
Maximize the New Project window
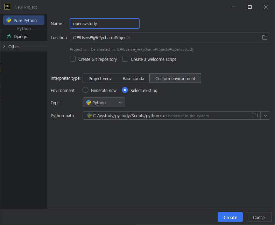click(250, 7)
